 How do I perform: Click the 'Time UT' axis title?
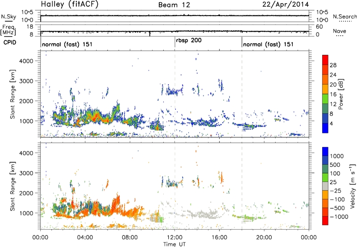(174, 244)
